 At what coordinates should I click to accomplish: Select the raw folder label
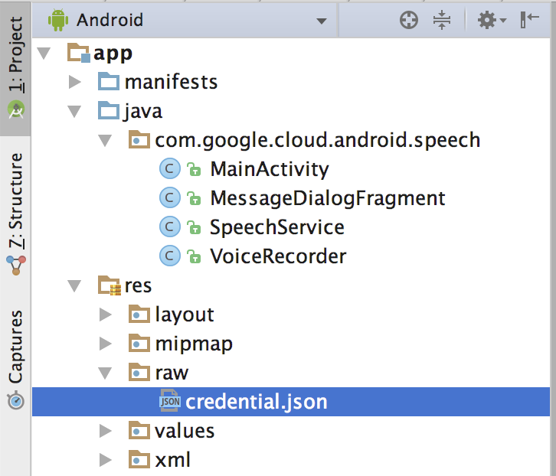172,373
